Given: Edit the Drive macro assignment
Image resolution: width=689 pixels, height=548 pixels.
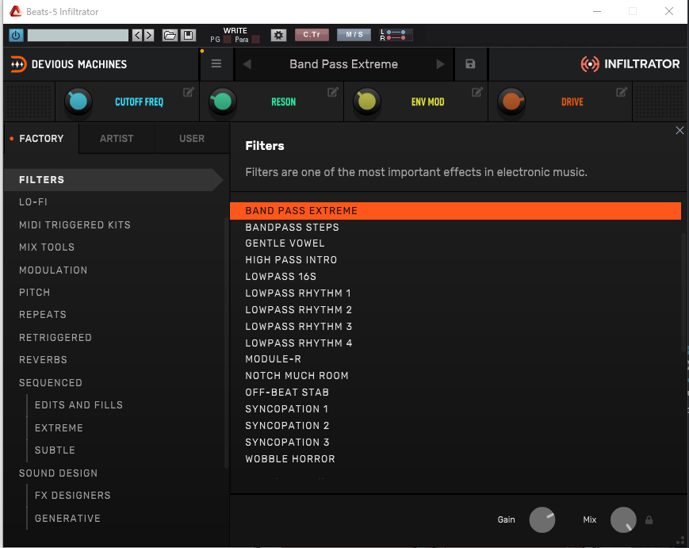Looking at the screenshot, I should coord(622,92).
